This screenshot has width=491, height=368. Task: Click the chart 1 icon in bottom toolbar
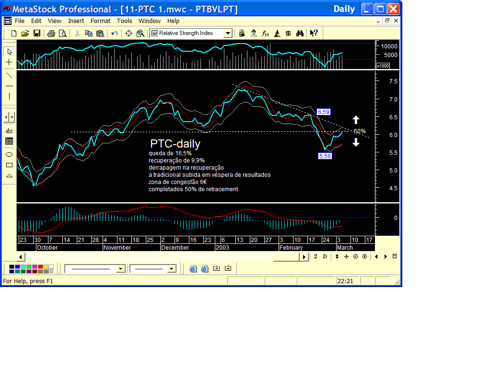(x=216, y=268)
